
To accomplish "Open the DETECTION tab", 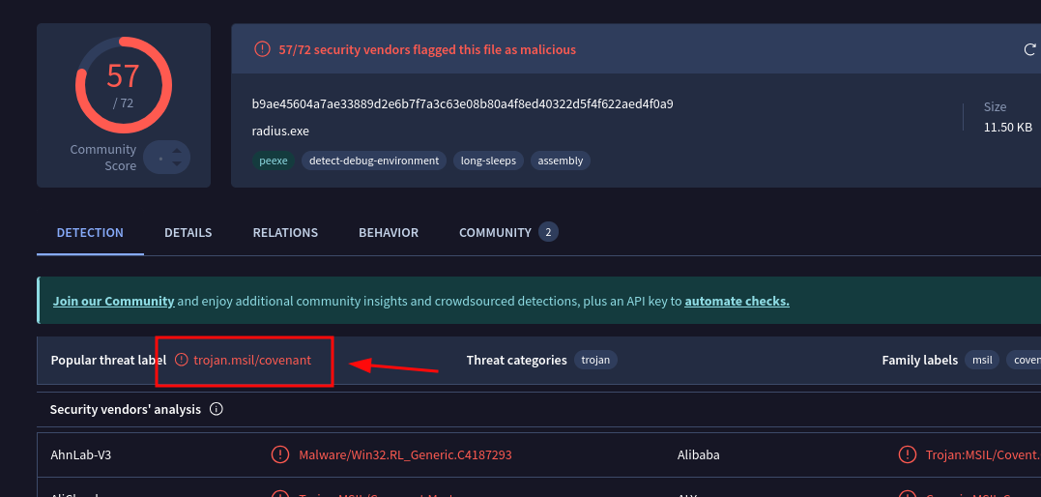I will [90, 233].
